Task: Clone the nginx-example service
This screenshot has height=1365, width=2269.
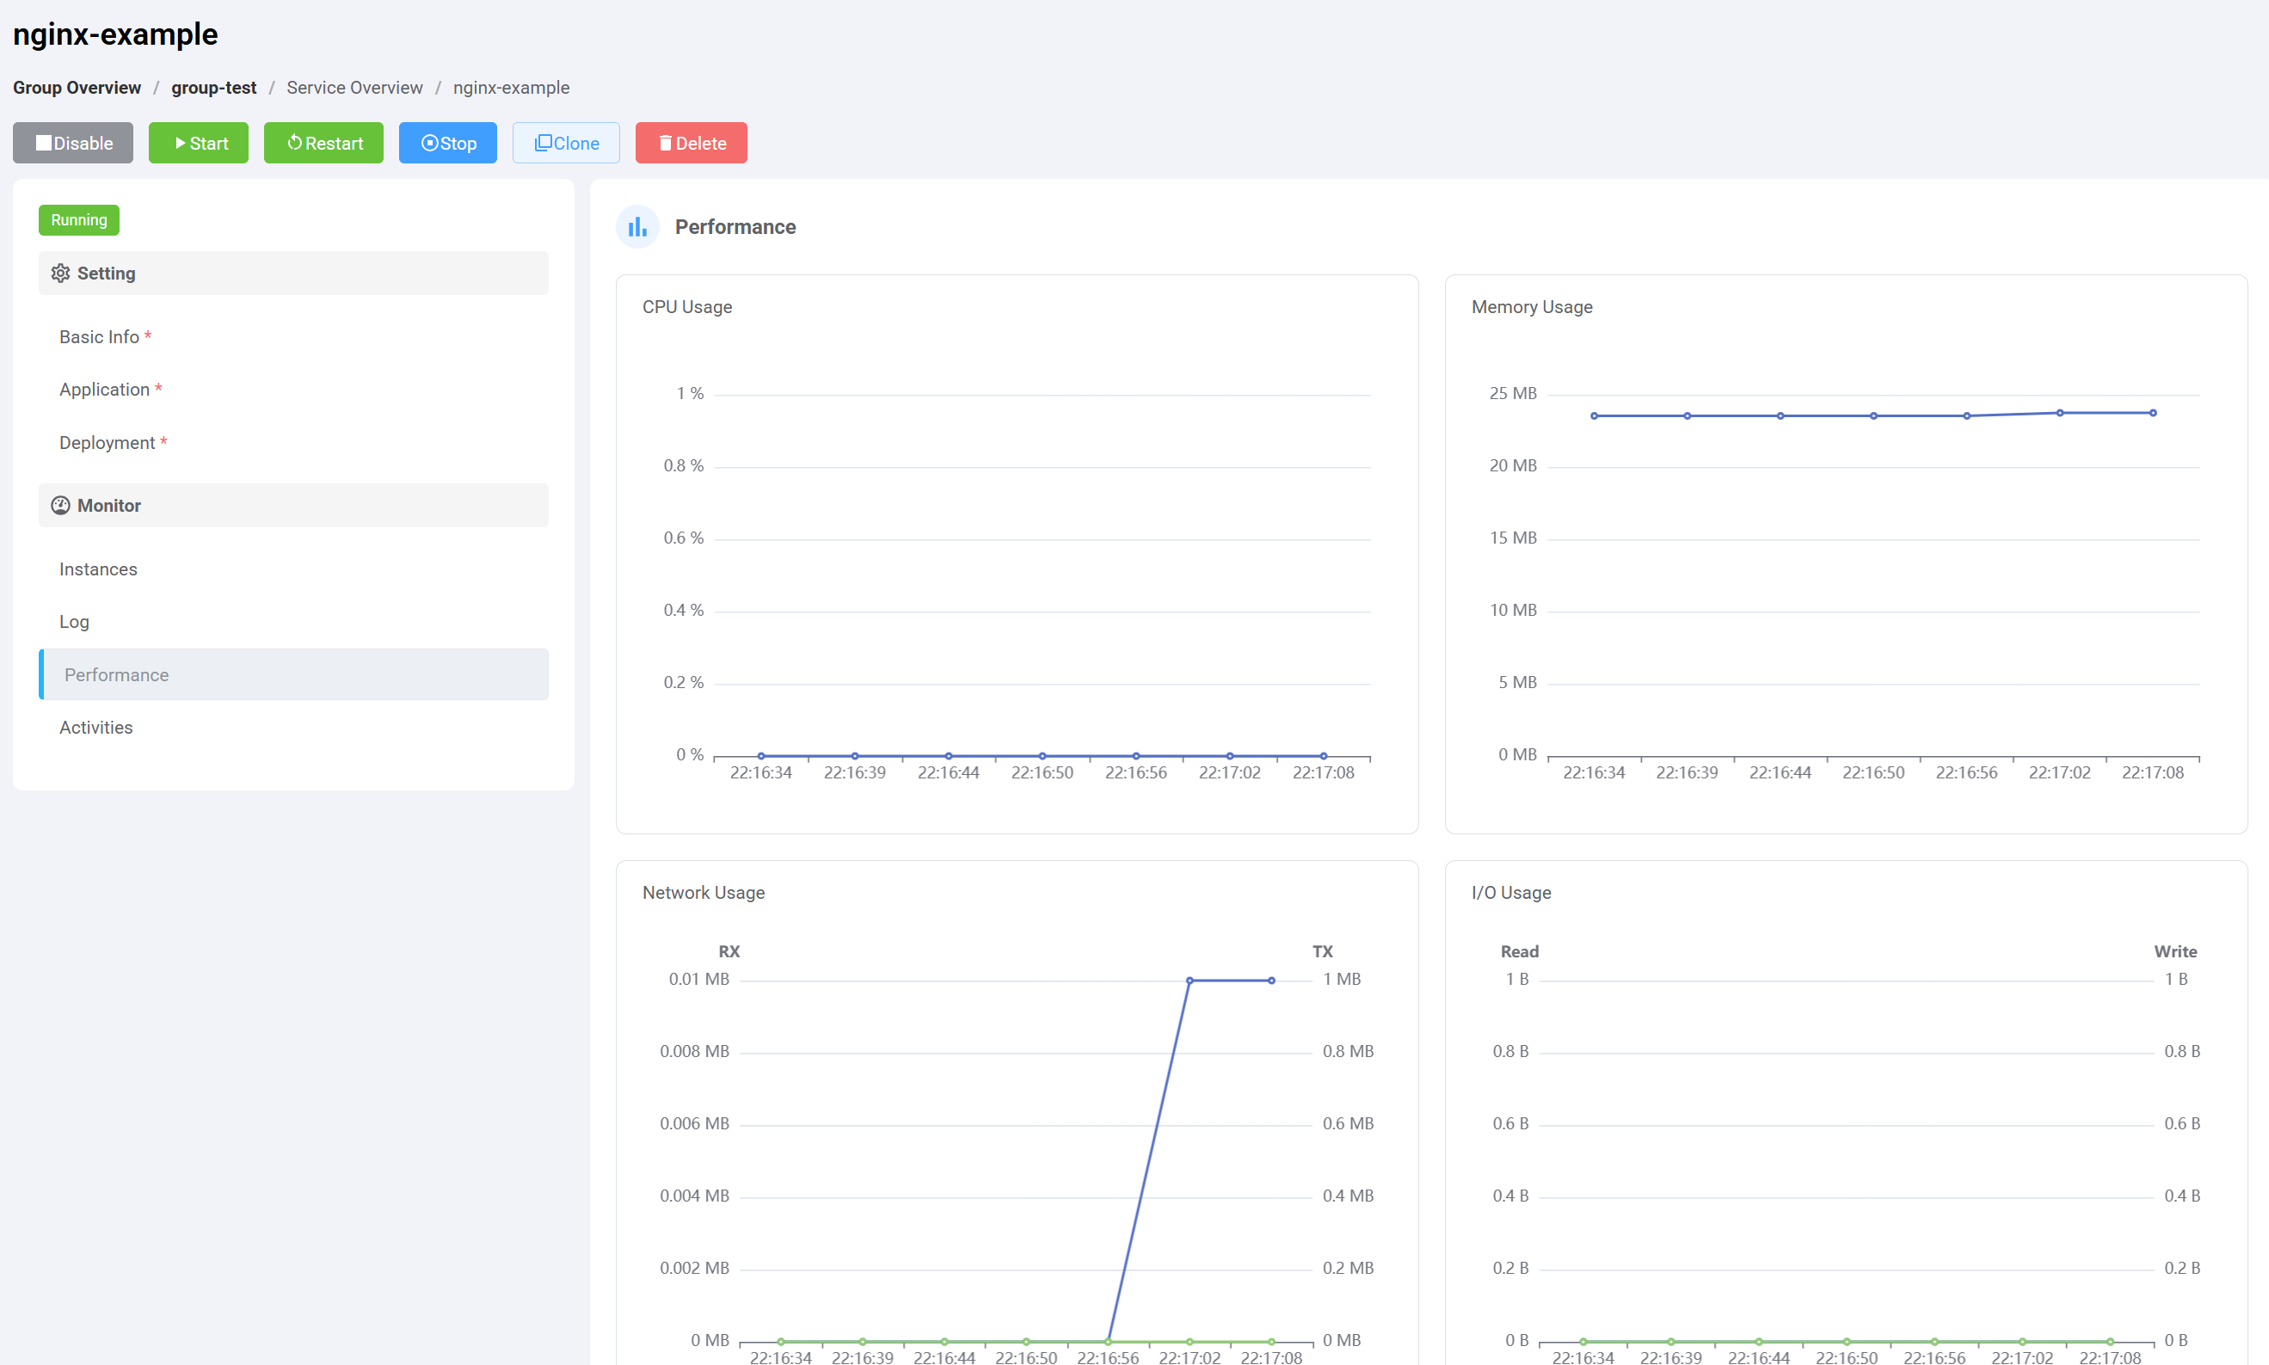Action: point(567,143)
